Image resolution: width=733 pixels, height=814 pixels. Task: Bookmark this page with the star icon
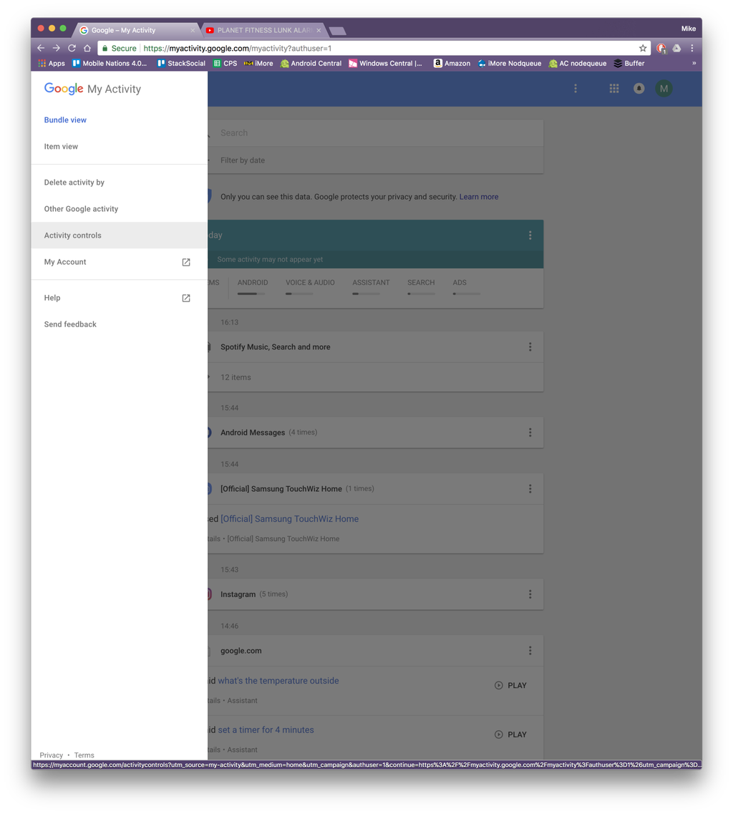pos(642,48)
